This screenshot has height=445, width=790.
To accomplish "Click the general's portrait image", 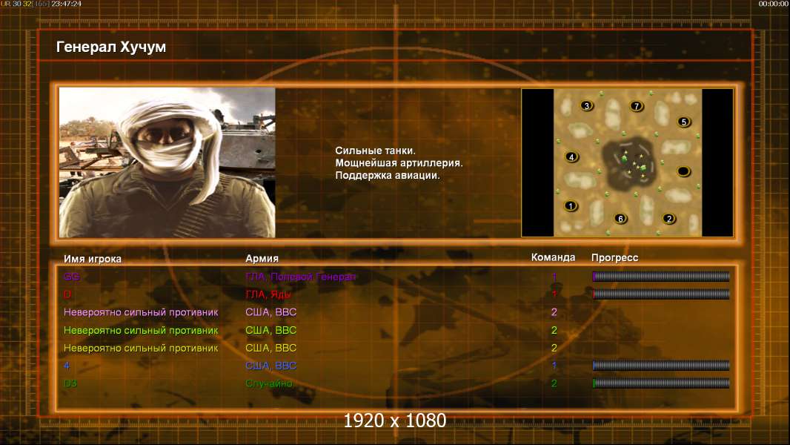I will (167, 162).
